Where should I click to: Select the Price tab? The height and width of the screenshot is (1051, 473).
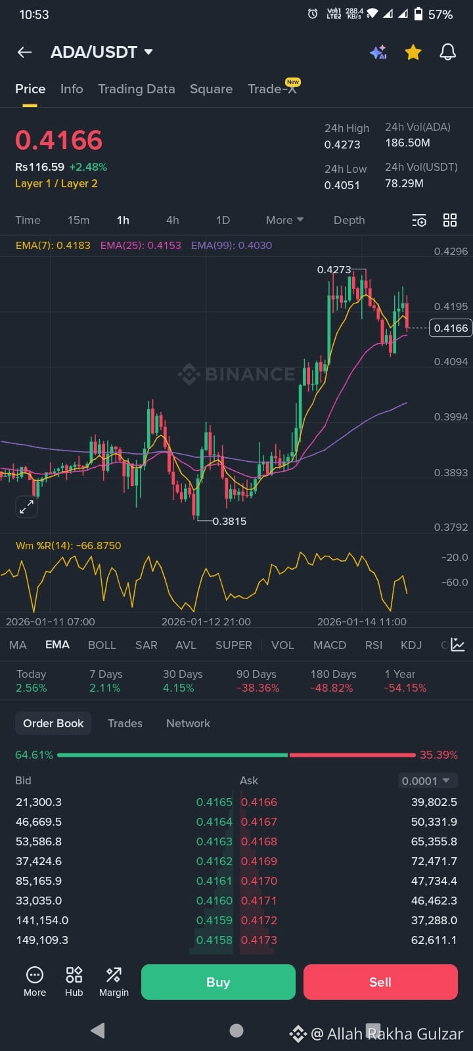[x=30, y=89]
